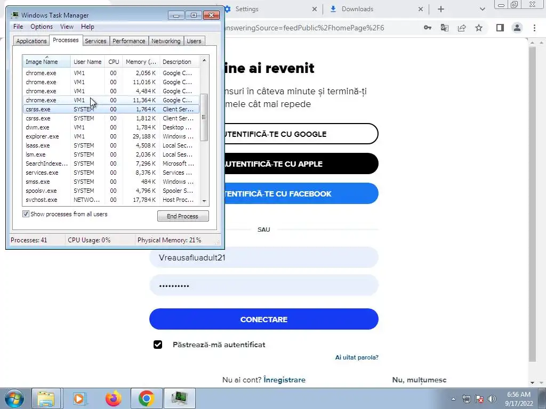Image resolution: width=546 pixels, height=409 pixels.
Task: Sign in with the Apple button
Action: click(x=301, y=163)
